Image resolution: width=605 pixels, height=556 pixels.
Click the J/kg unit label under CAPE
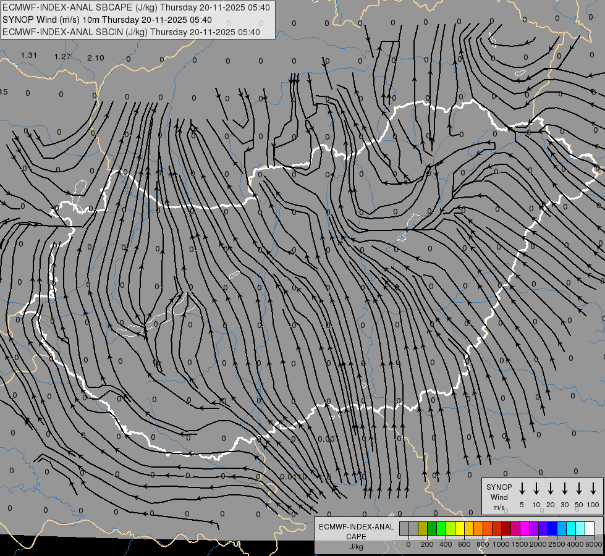[356, 547]
